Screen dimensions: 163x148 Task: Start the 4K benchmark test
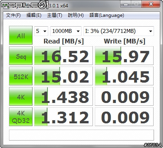click(21, 96)
